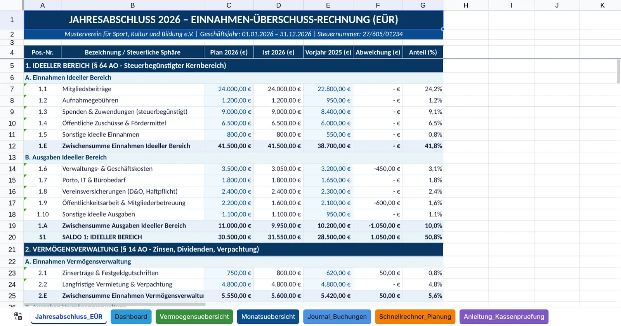The height and width of the screenshot is (326, 621).
Task: Select the 'Porto, IT & Bürobedarf' cell
Action: click(x=132, y=180)
